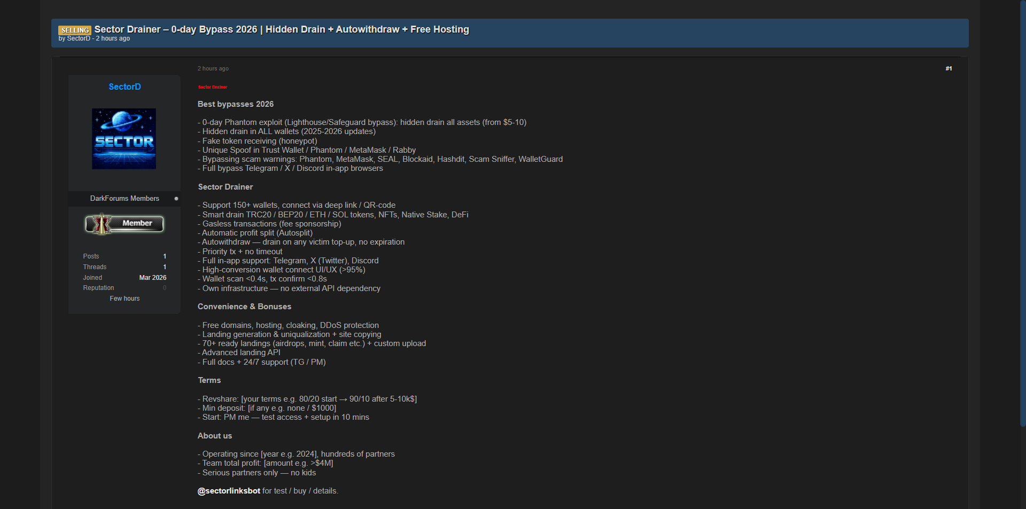Click the "Few hours" text under Reputation
The image size is (1026, 509).
(x=125, y=299)
